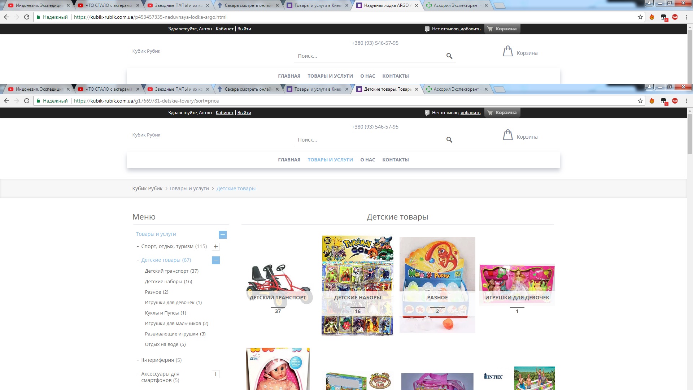Open Отдых на воде (5) subcategory
Screen dimensions: 693x390
click(165, 344)
